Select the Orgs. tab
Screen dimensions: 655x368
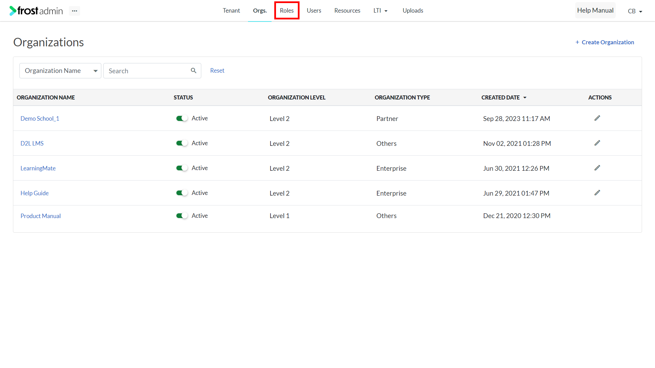260,11
